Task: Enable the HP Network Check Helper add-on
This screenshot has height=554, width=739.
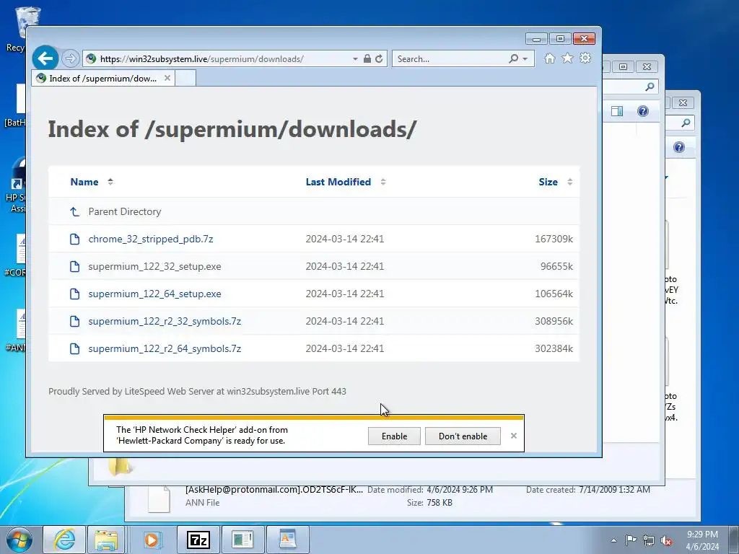Action: coord(395,436)
